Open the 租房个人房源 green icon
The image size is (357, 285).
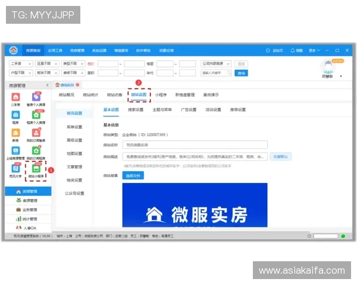pos(36,115)
